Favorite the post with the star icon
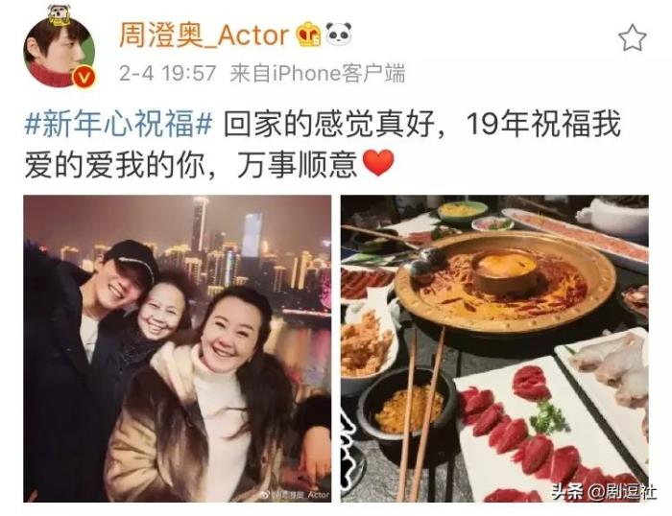This screenshot has width=672, height=516. 632,37
